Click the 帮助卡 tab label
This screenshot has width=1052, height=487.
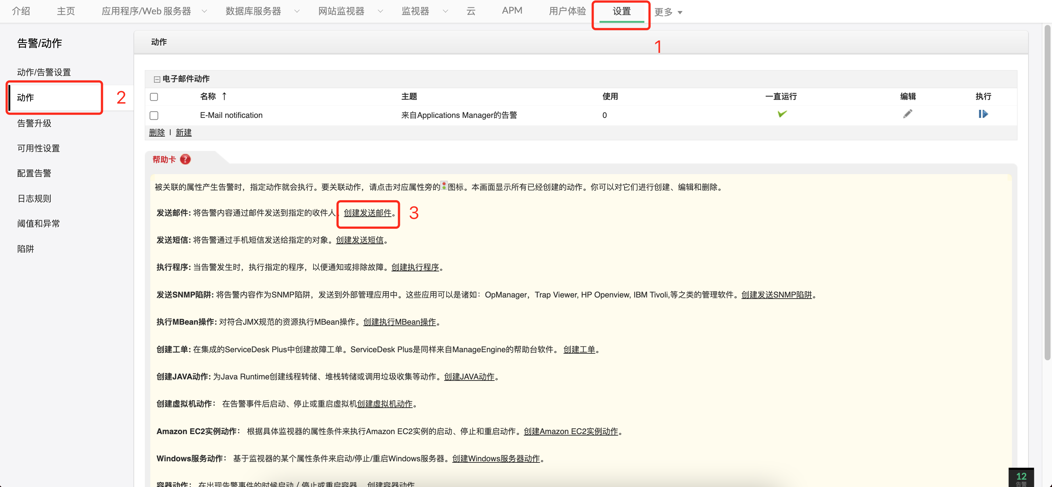[x=164, y=159]
